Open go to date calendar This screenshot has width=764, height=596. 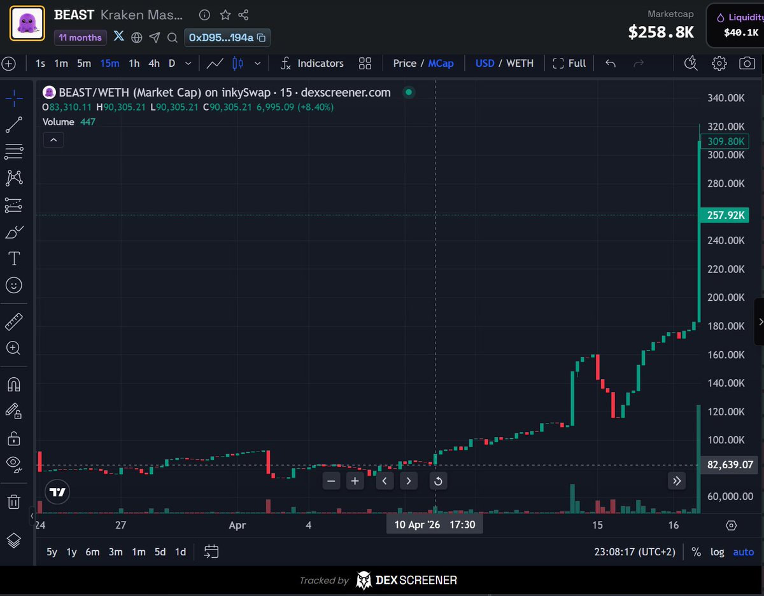[212, 551]
